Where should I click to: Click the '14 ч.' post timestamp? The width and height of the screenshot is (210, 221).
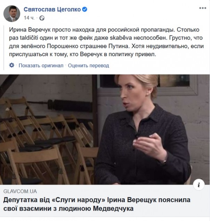(29, 18)
